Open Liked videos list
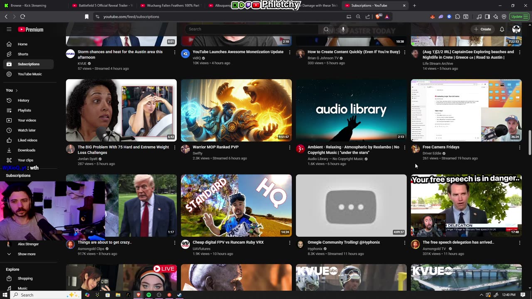This screenshot has width=532, height=299. 27,140
